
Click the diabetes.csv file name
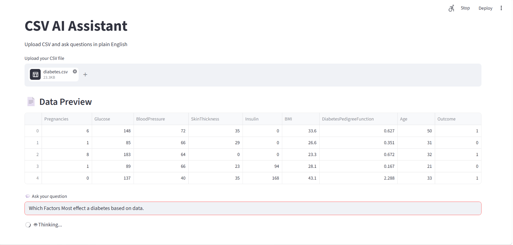pos(55,72)
